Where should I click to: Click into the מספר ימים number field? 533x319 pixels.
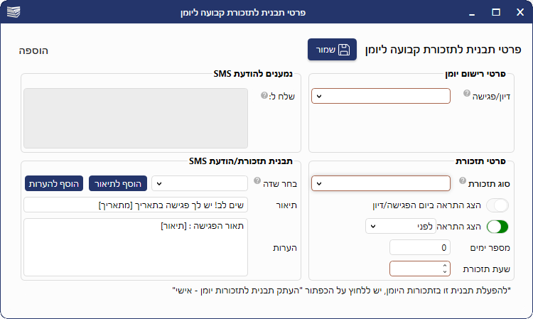click(420, 248)
